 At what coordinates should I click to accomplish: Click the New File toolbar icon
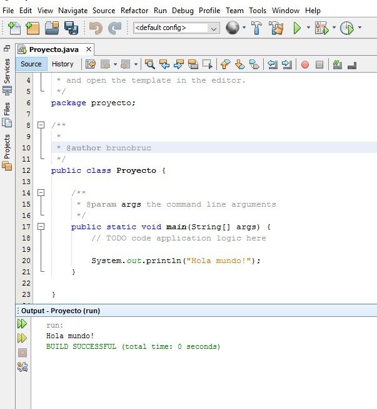(x=14, y=28)
